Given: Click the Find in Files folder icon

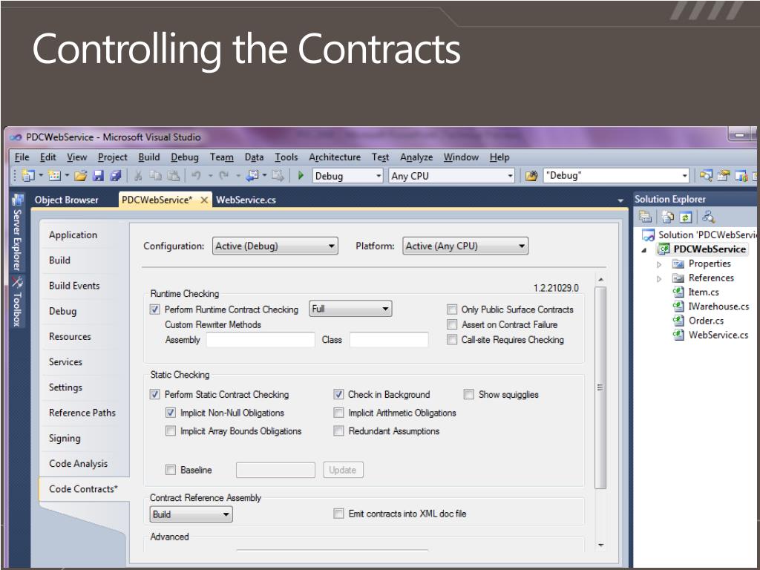Looking at the screenshot, I should [531, 175].
